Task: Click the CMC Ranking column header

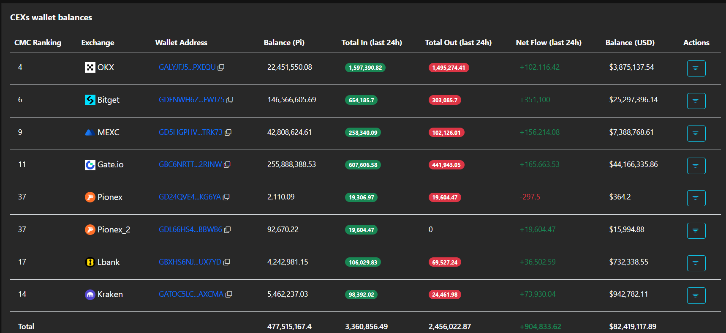Action: point(38,43)
